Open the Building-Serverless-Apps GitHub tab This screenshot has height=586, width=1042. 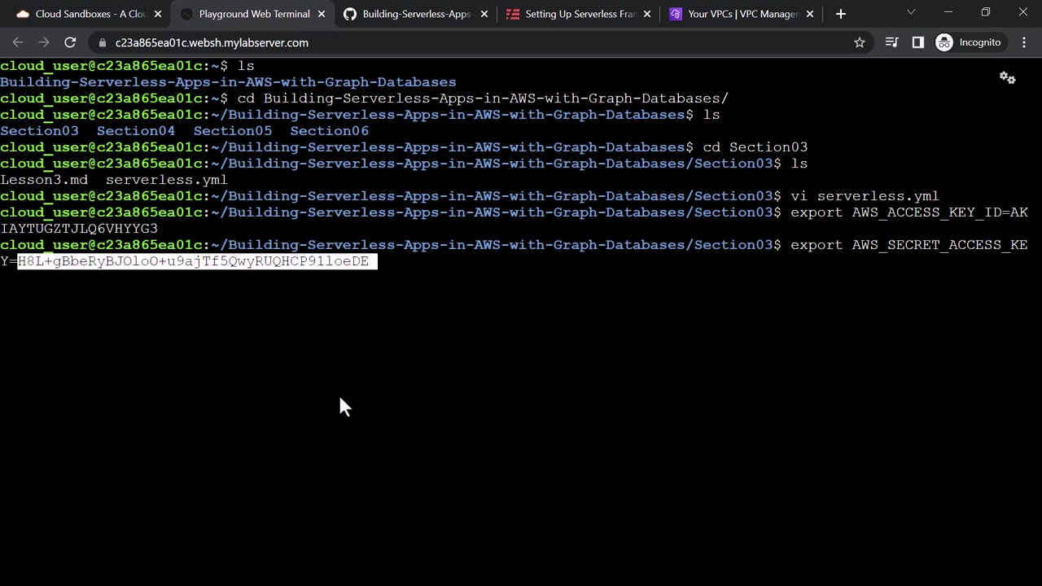415,14
